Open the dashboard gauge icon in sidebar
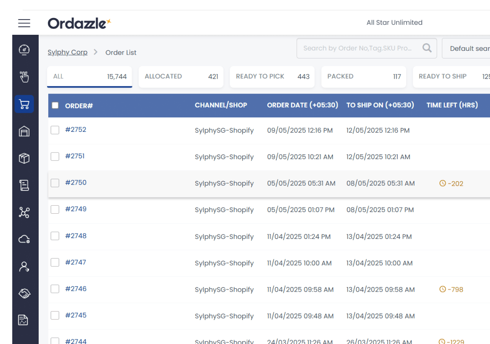This screenshot has height=344, width=490. [24, 50]
